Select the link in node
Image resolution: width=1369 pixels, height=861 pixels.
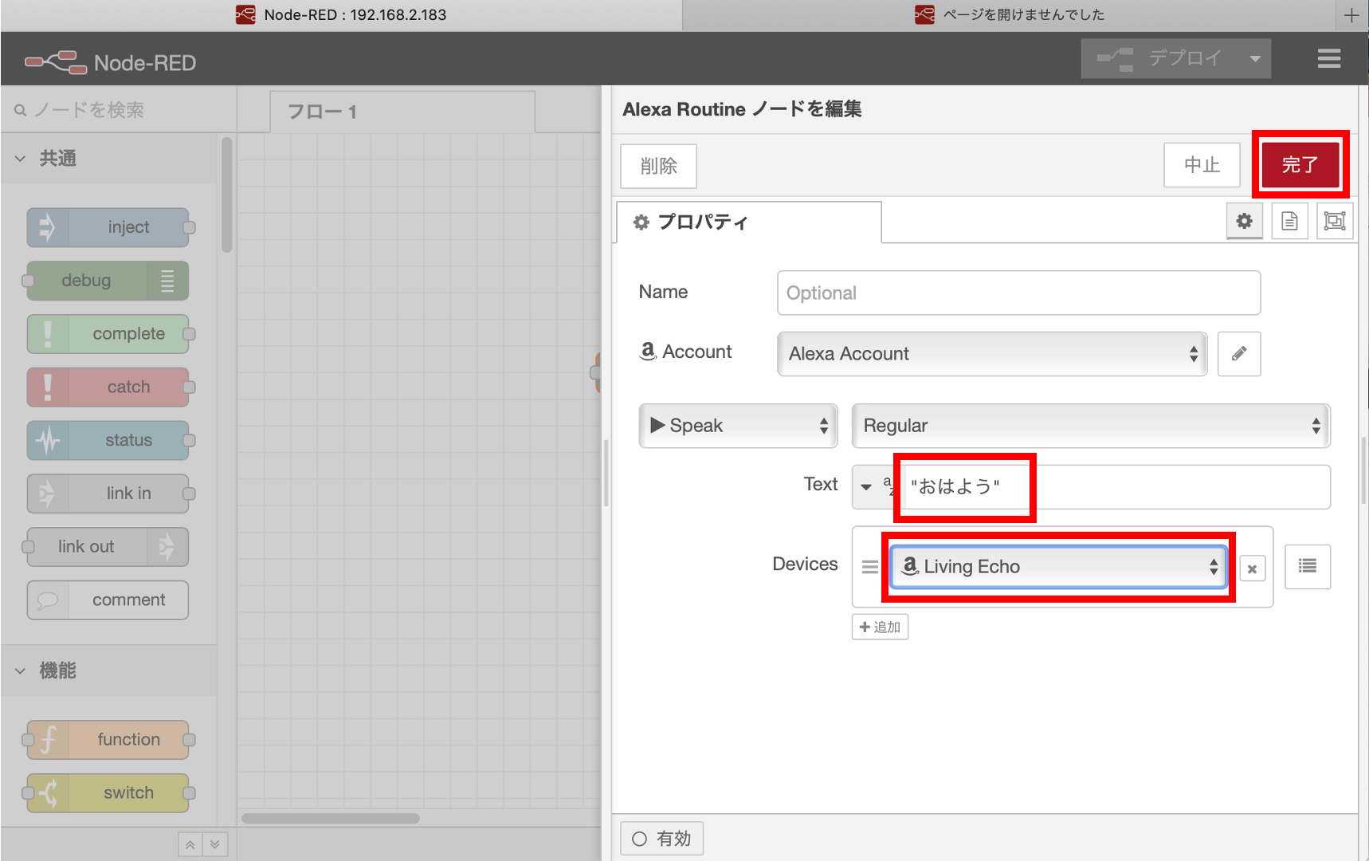point(108,493)
